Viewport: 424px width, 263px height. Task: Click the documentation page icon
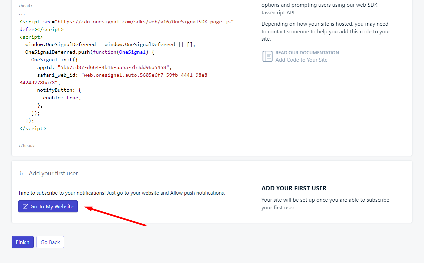[x=268, y=56]
